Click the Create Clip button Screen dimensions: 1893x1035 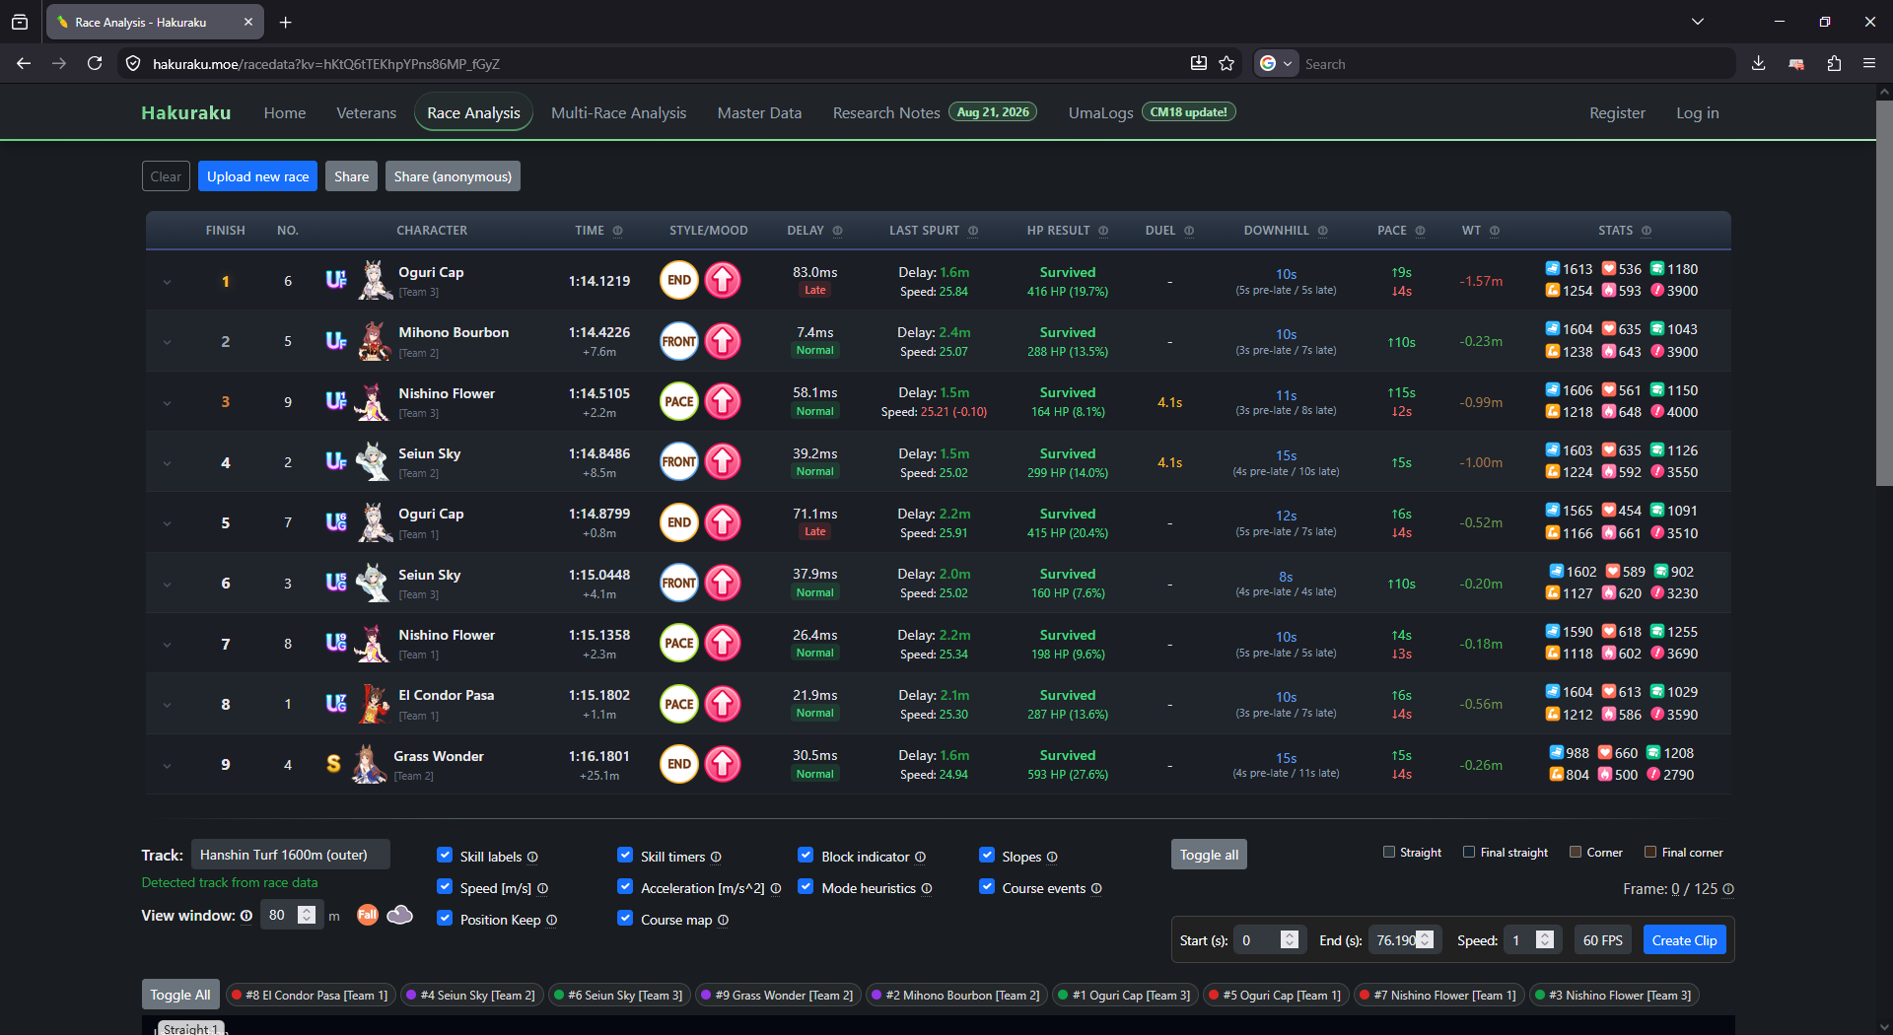[x=1684, y=940]
